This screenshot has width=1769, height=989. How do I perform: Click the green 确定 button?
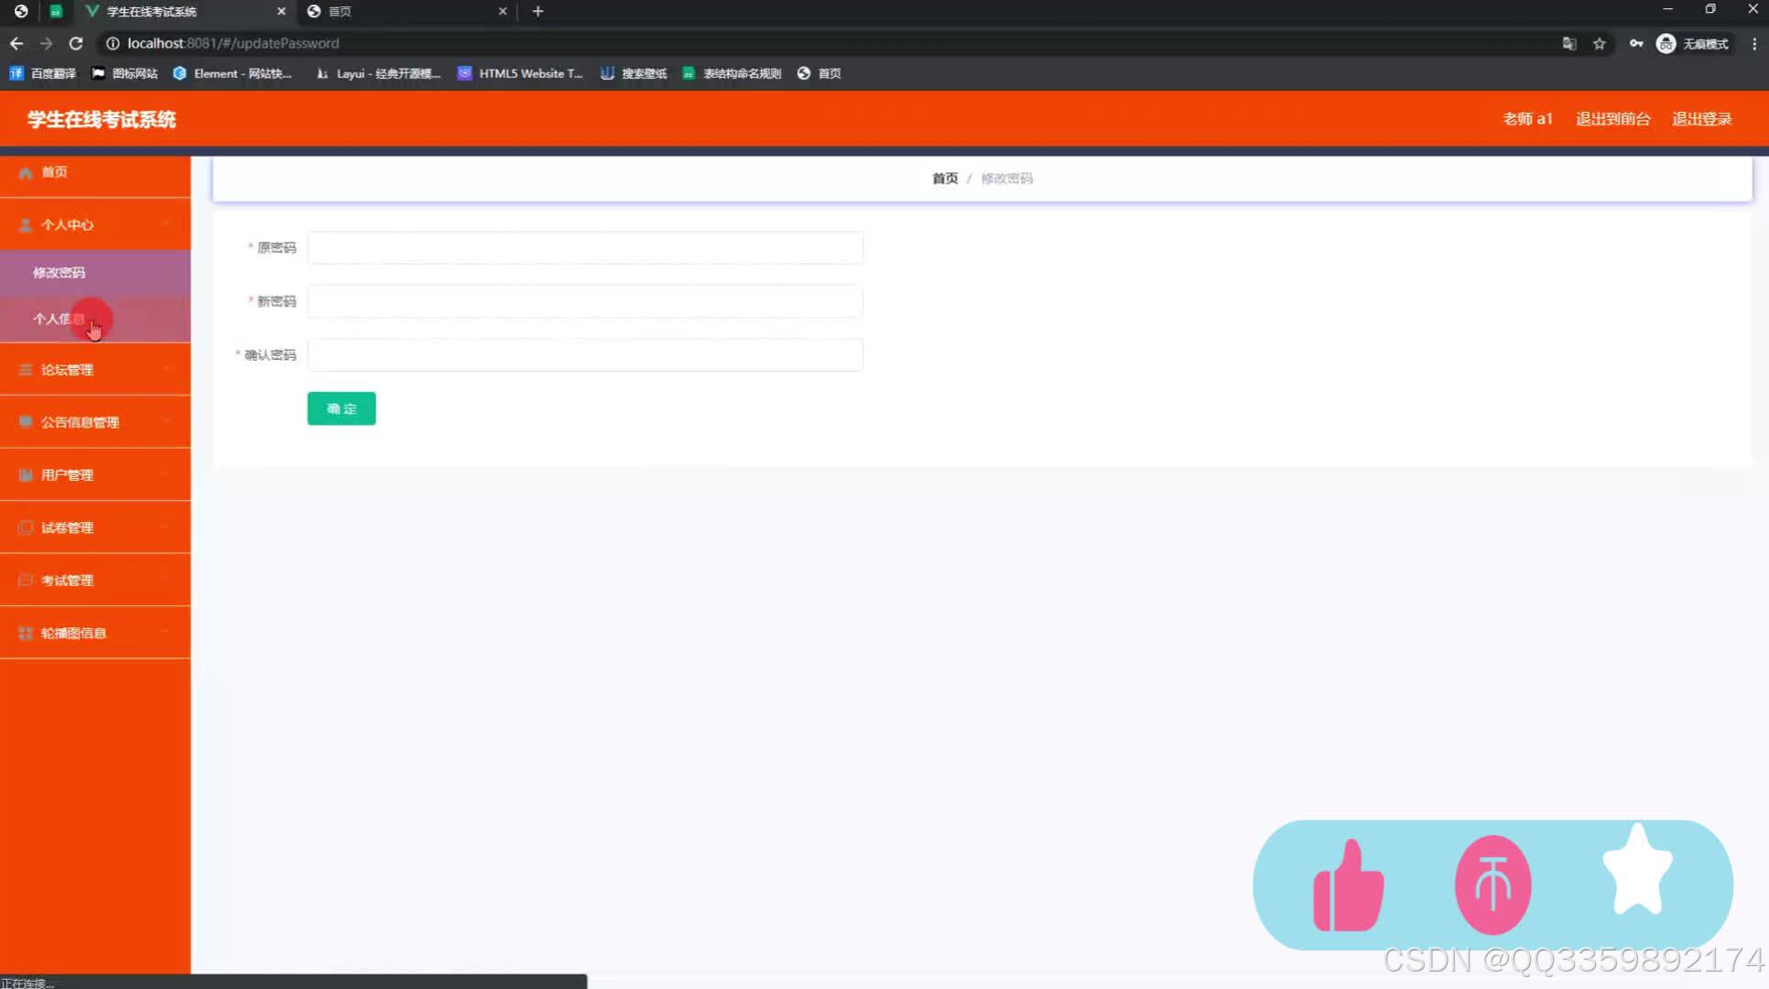tap(341, 408)
